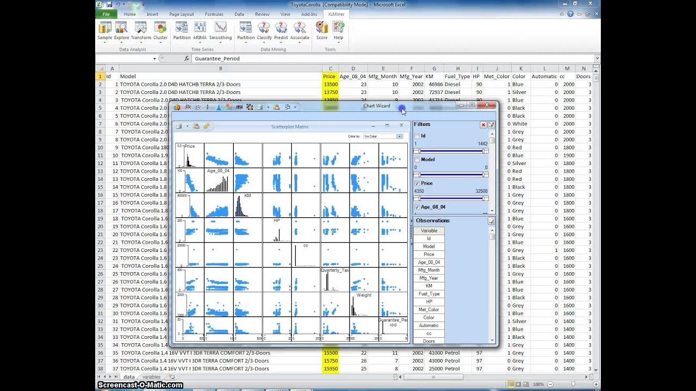This screenshot has width=696, height=391.
Task: Click the Price column header cell C1
Action: [x=330, y=77]
